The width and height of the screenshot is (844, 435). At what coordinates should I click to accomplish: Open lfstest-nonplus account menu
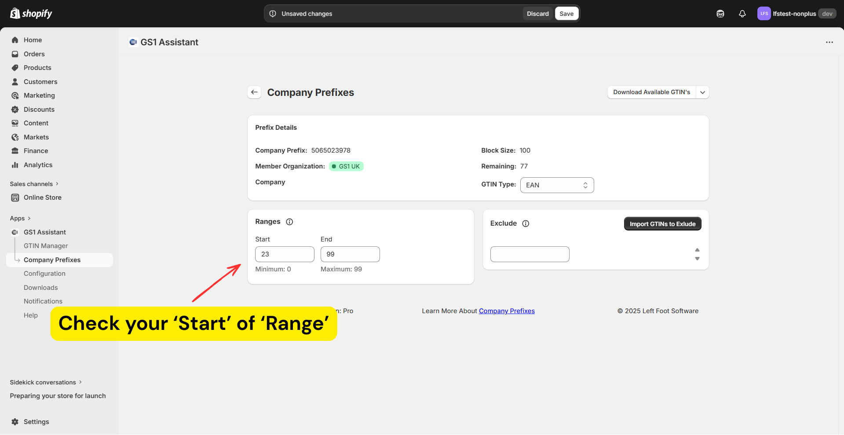coord(797,14)
